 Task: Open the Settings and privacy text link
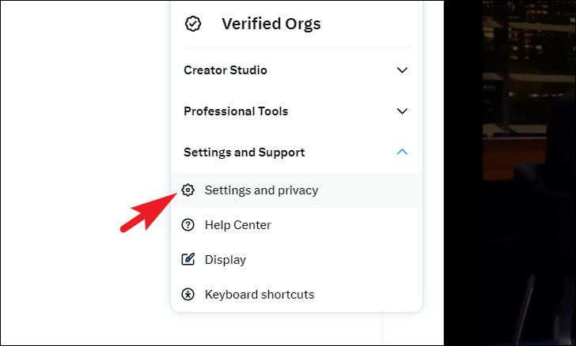coord(261,190)
